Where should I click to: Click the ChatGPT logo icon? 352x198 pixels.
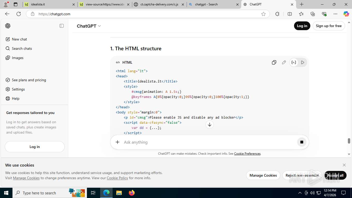[8, 26]
